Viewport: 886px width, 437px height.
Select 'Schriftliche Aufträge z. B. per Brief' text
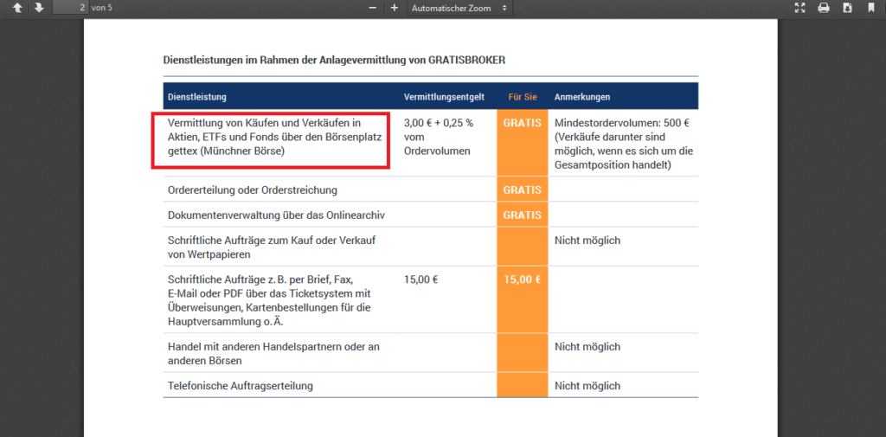(x=269, y=301)
